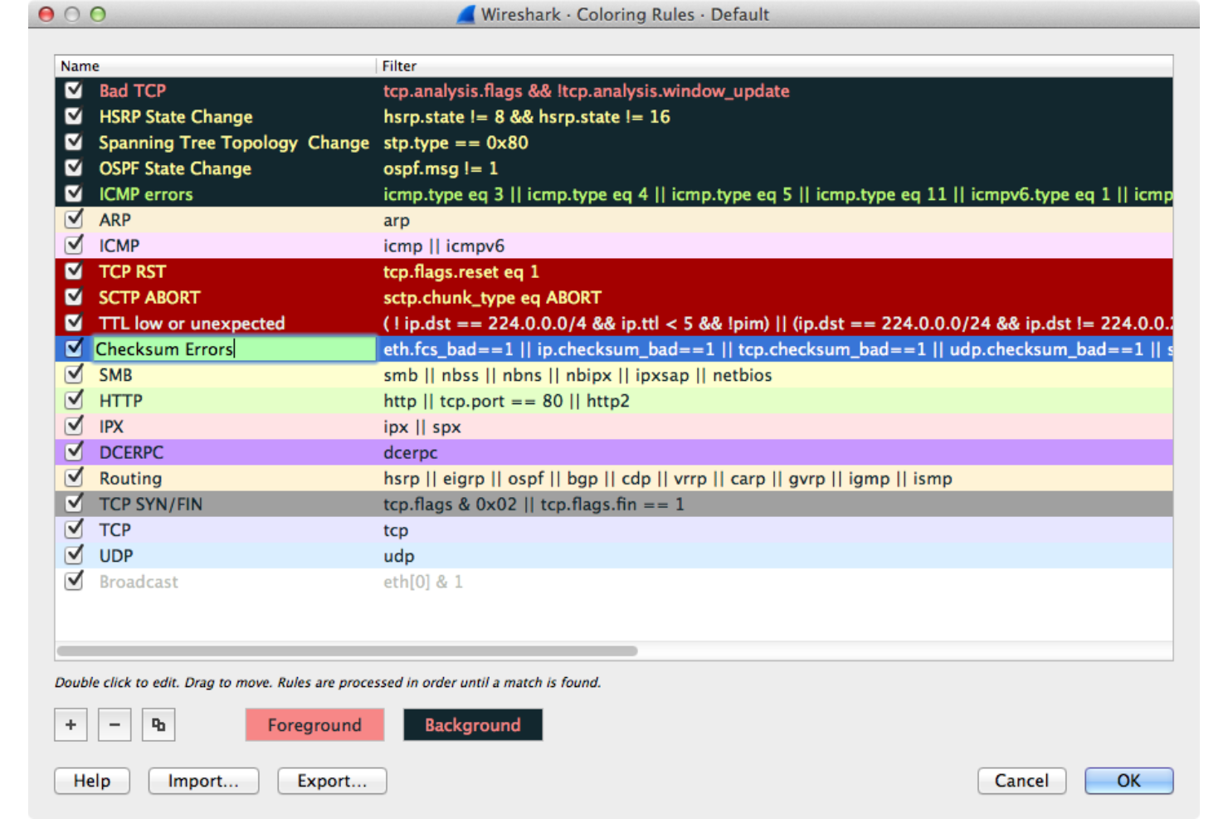Image resolution: width=1228 pixels, height=819 pixels.
Task: Open the Foreground color picker
Action: tap(314, 724)
